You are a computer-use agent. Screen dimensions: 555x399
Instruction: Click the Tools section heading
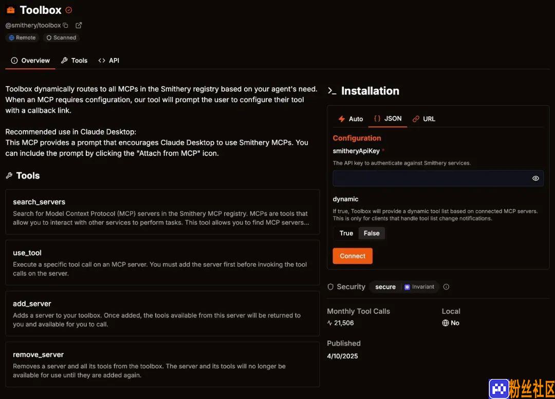28,175
